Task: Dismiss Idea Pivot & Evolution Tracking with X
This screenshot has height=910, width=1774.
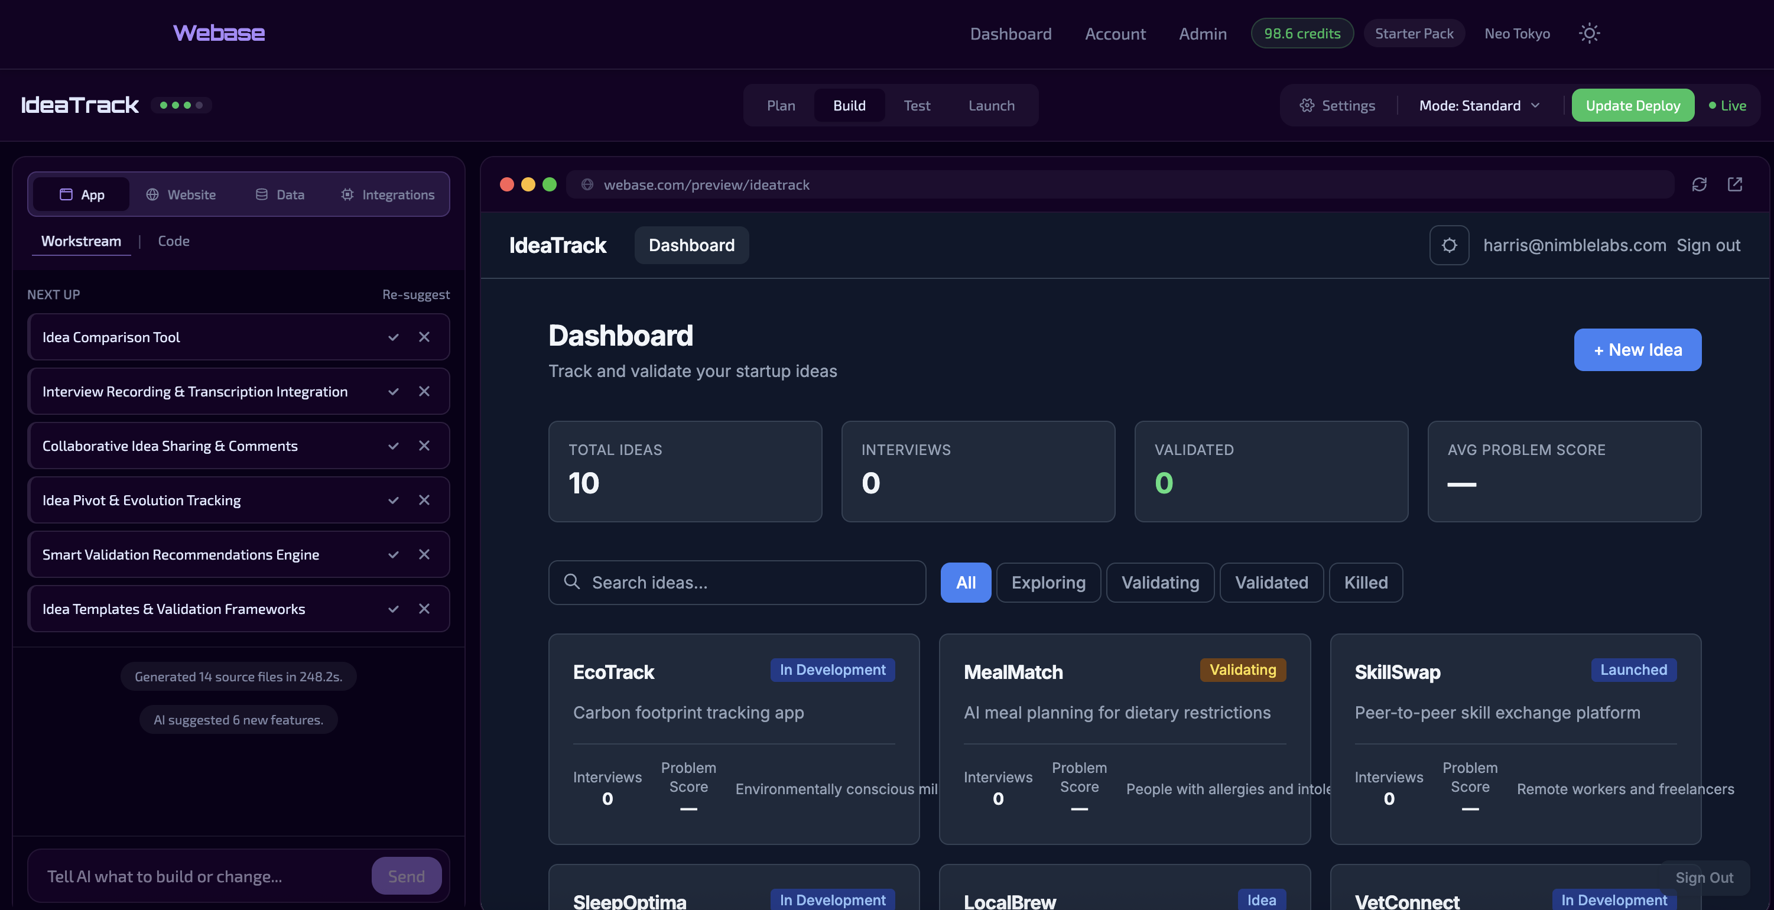Action: (x=424, y=500)
